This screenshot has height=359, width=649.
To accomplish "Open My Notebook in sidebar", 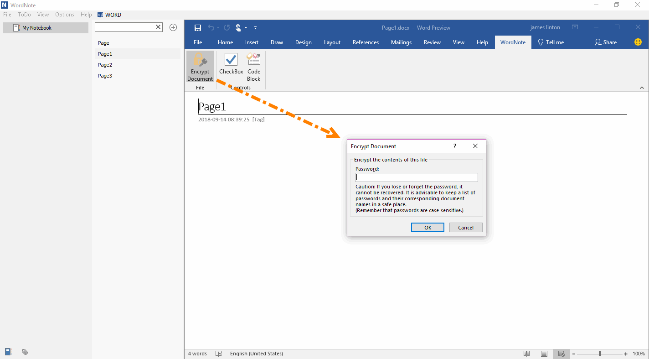I will tap(46, 28).
